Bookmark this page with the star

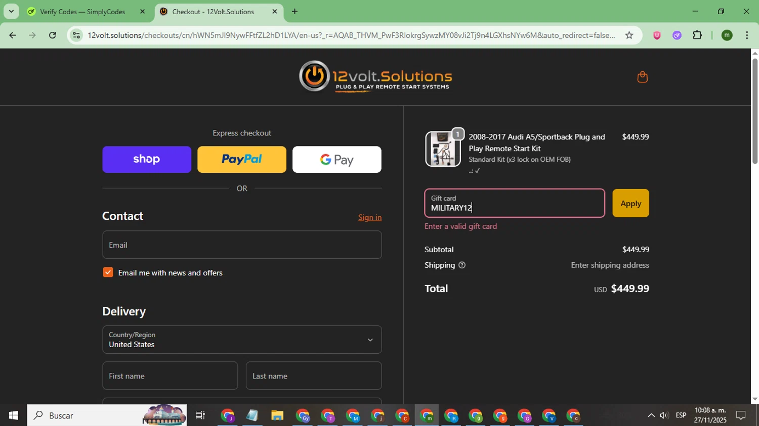[x=629, y=35]
